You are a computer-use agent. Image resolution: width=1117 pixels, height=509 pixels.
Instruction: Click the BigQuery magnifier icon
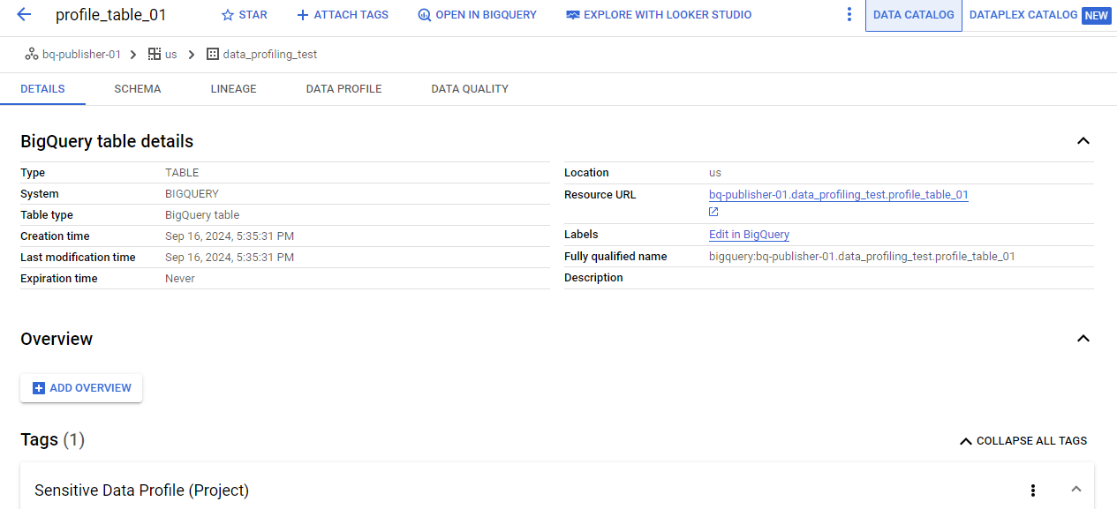[424, 15]
